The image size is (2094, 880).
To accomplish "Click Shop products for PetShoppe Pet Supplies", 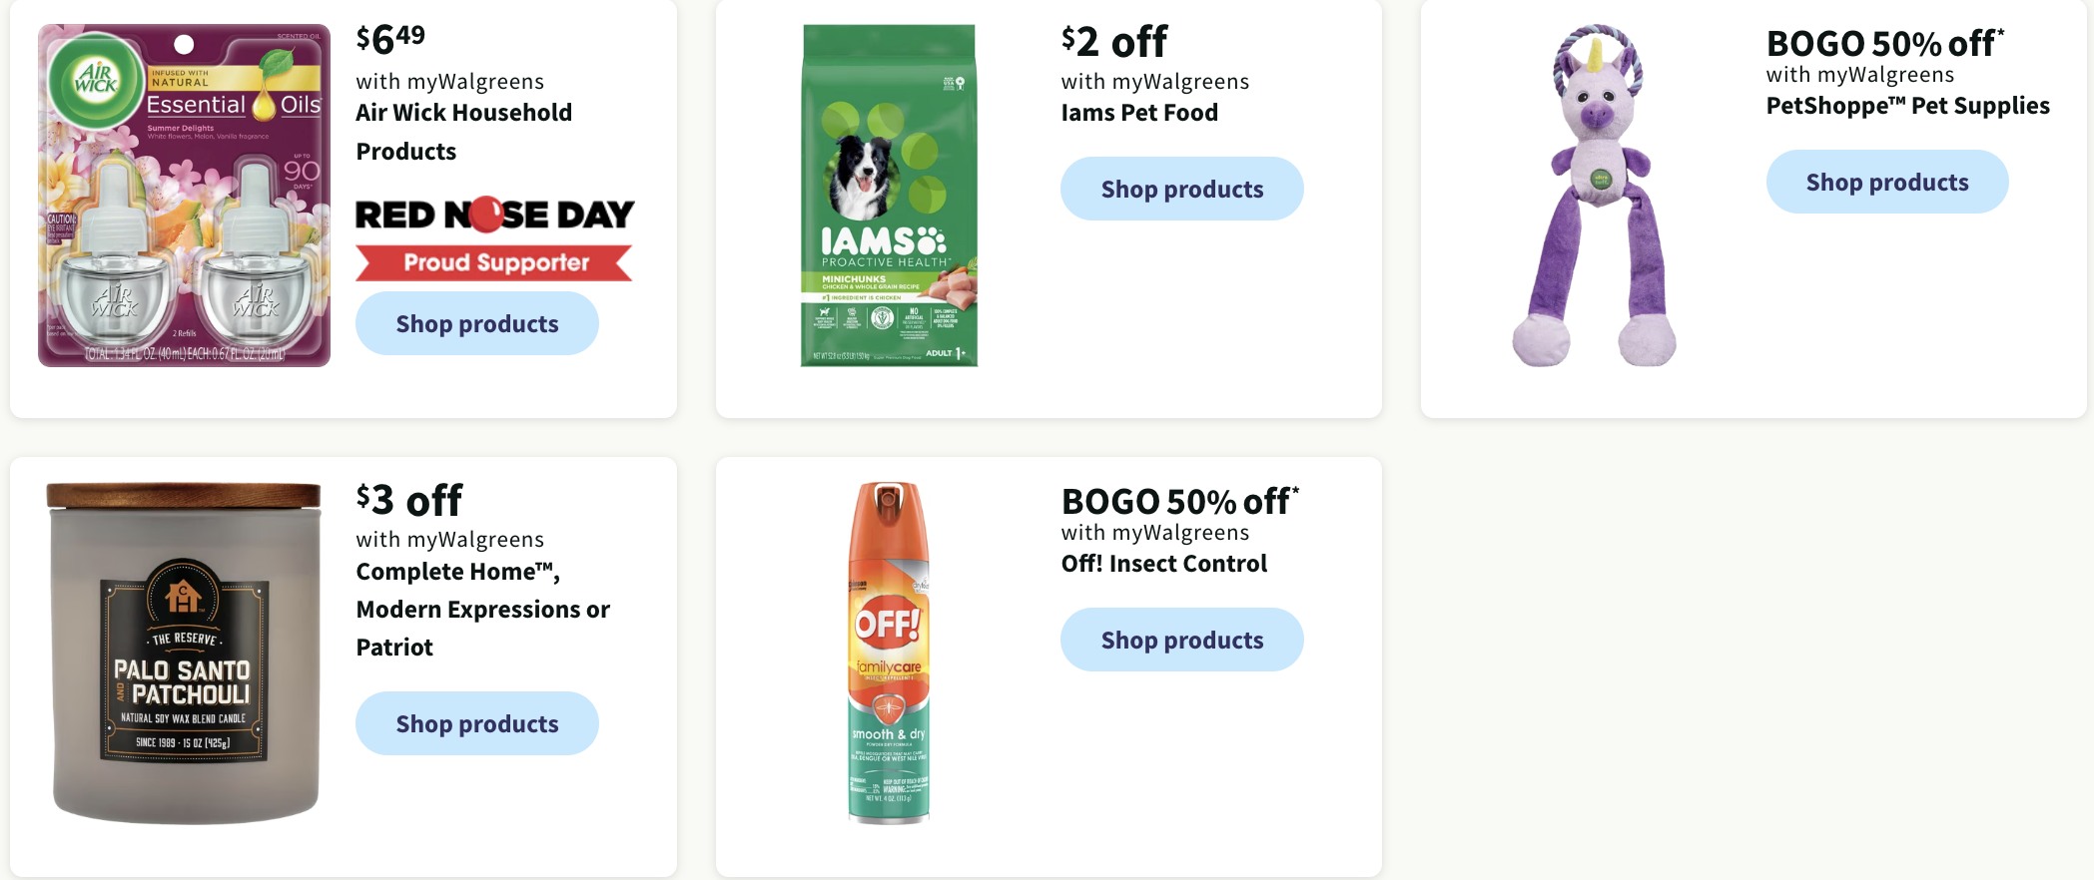I will pos(1886,182).
